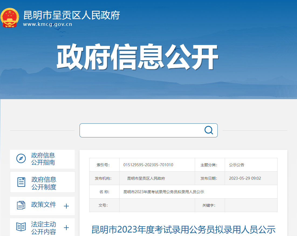
Task: Select the index number 015129595-202305-701010
Action: [148, 165]
